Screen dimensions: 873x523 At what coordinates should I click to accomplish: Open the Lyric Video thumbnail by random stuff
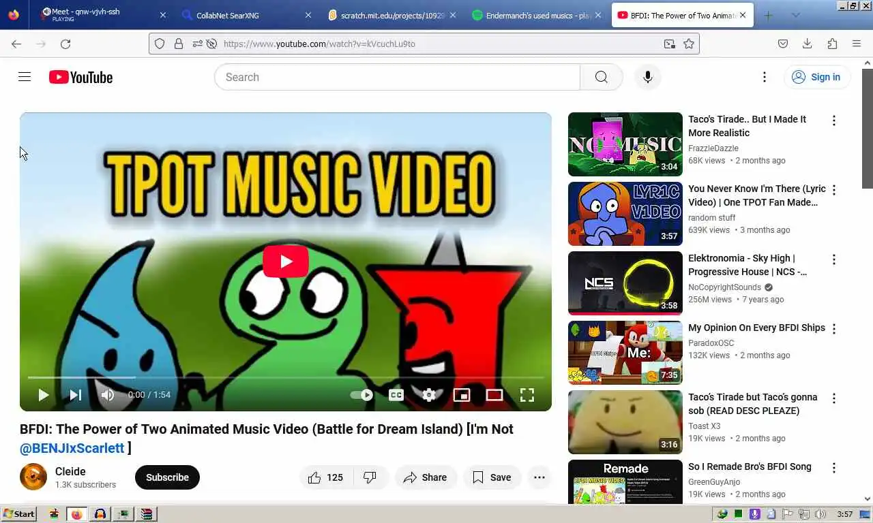(x=625, y=214)
